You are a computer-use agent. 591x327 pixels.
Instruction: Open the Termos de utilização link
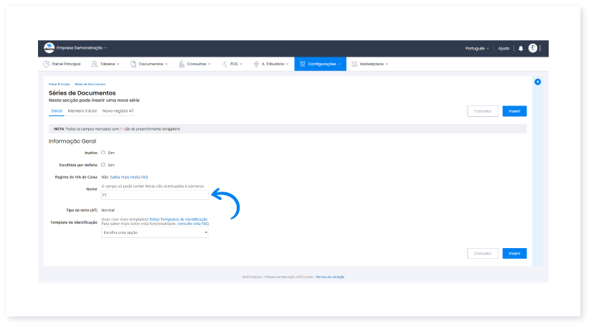coord(330,277)
